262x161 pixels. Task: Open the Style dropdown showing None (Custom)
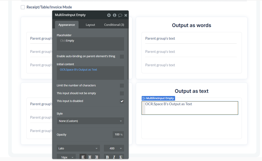point(90,121)
